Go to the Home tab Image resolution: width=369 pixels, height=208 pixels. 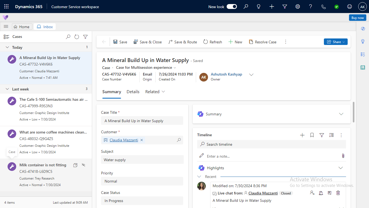[x=22, y=27]
